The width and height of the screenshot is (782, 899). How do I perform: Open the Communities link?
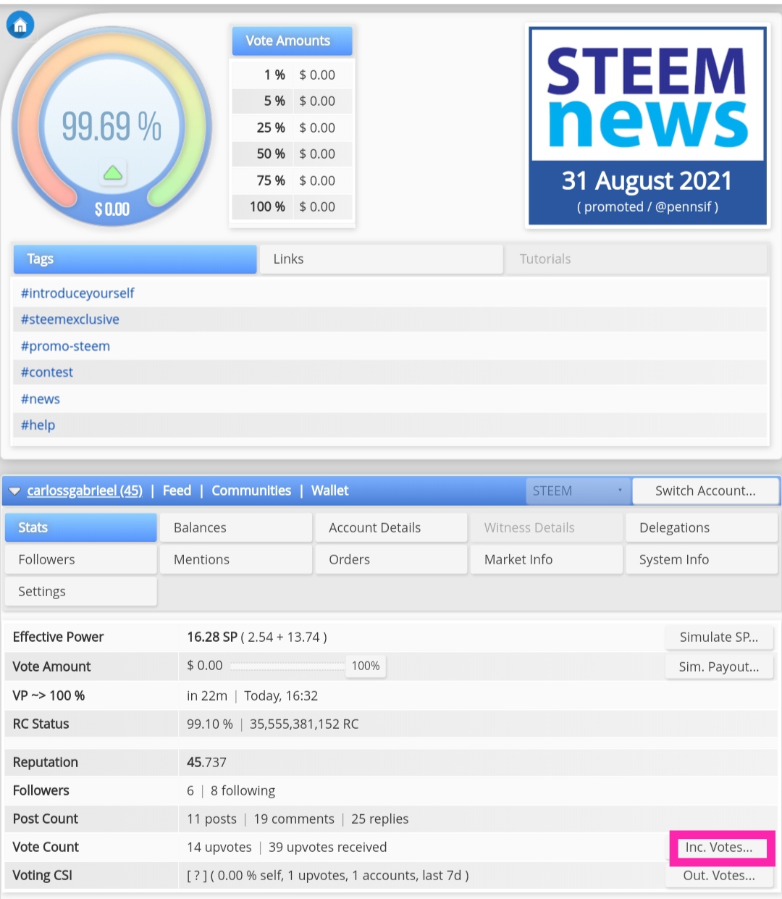pyautogui.click(x=251, y=490)
